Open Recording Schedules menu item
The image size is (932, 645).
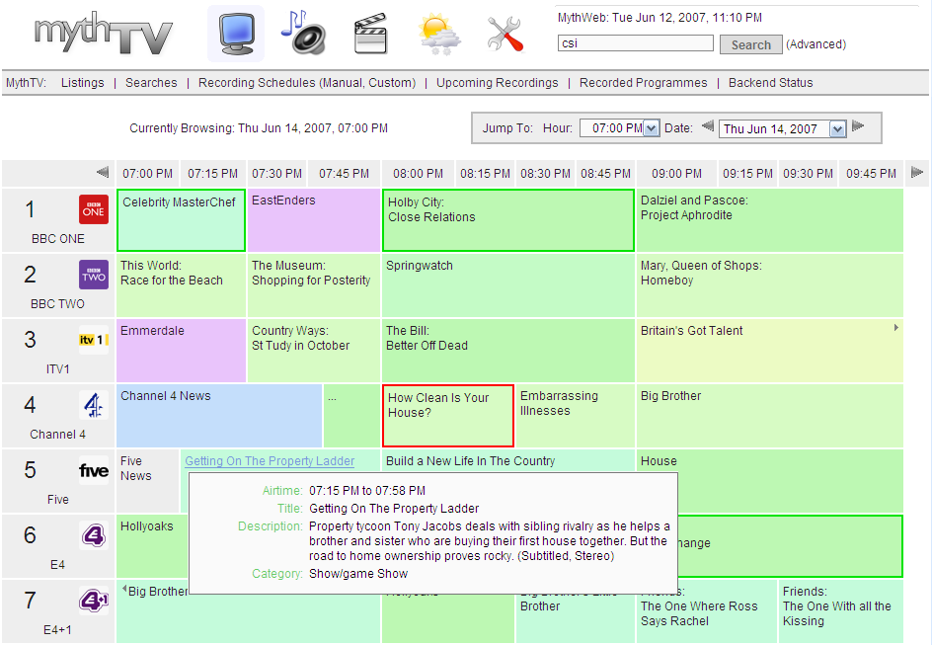[x=257, y=83]
